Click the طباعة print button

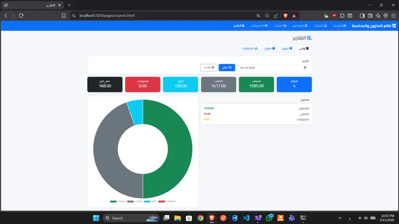tap(209, 67)
